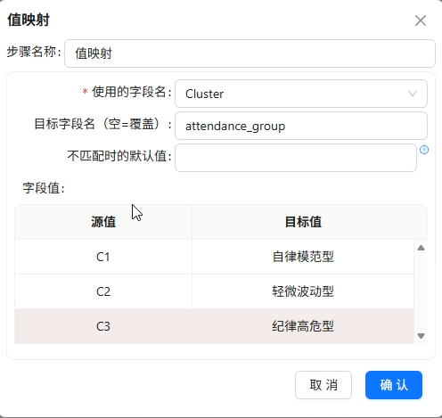Click the 取消 button
This screenshot has width=442, height=418.
pyautogui.click(x=323, y=385)
